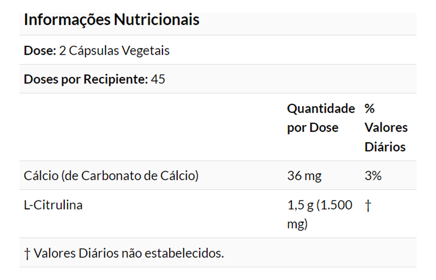Click the percent symbol in header
Image resolution: width=436 pixels, height=280 pixels.
tap(370, 109)
